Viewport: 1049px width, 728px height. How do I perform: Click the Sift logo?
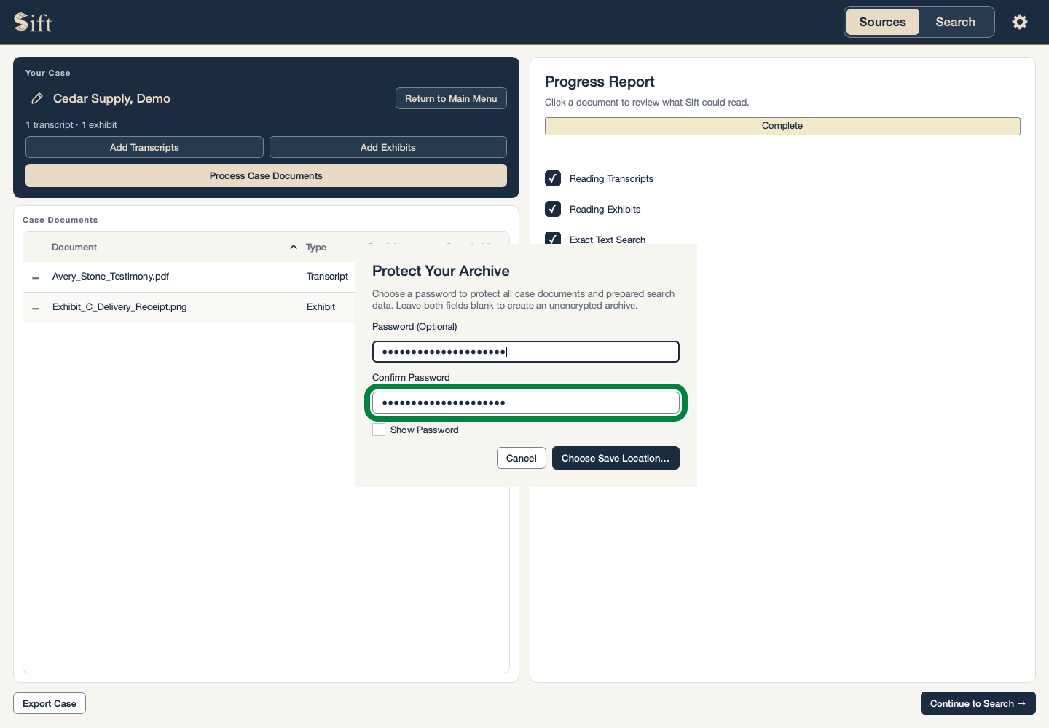pos(34,23)
